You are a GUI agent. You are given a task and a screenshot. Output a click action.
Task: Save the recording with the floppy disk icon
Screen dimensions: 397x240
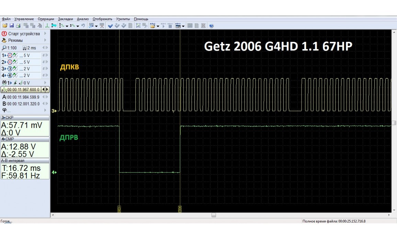coord(11,26)
